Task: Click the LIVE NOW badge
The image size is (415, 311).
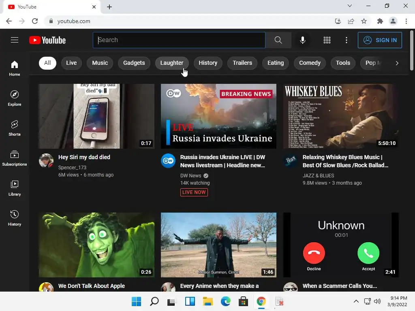Action: pos(194,192)
